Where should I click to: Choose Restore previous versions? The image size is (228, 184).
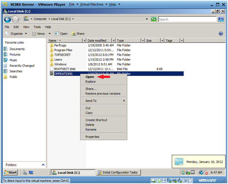click(x=103, y=93)
